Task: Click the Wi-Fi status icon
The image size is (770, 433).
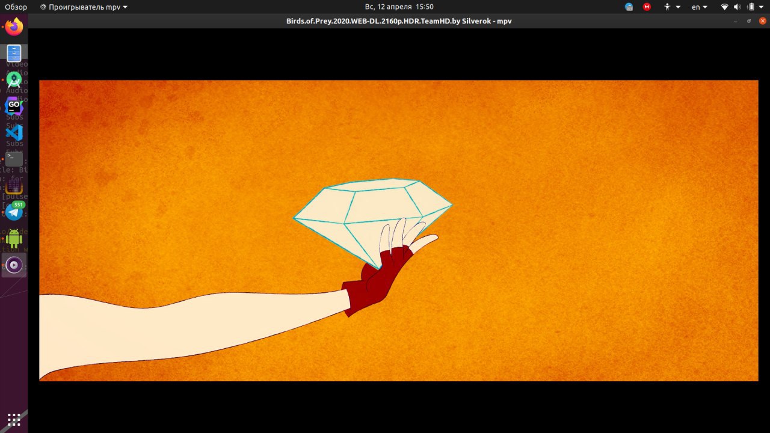Action: [x=724, y=7]
